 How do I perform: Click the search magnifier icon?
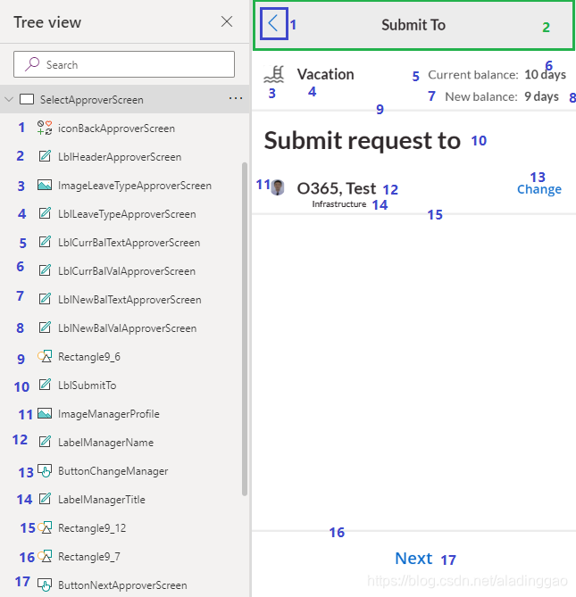[x=32, y=64]
